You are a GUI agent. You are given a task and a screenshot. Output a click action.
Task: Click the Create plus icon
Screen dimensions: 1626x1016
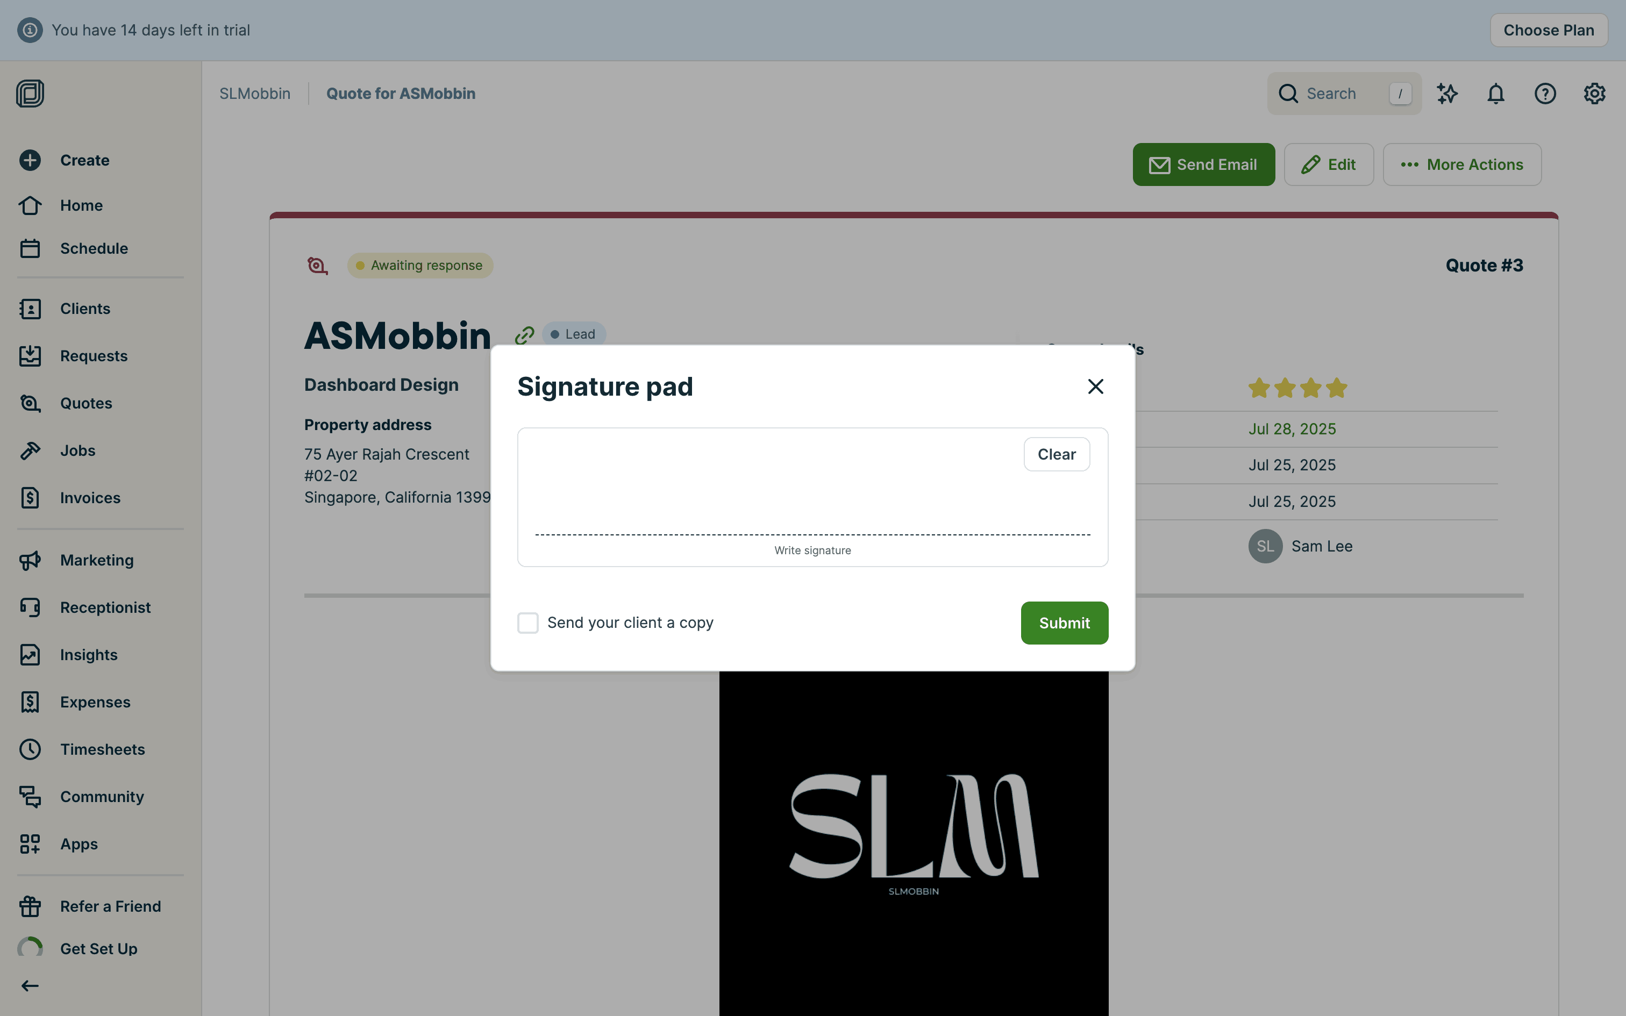[30, 160]
